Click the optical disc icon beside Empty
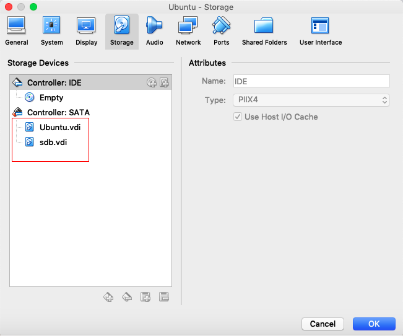 30,97
